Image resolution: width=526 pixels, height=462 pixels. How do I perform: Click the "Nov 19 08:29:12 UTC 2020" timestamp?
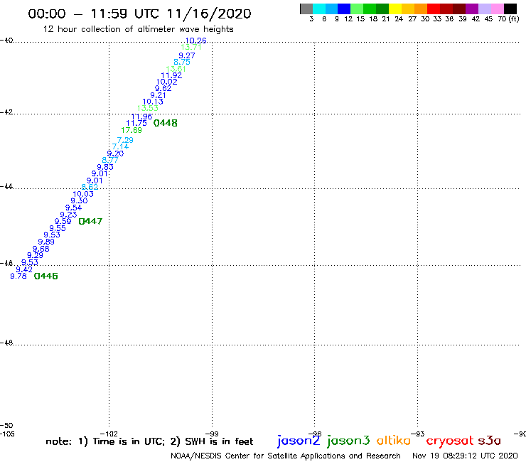465,456
